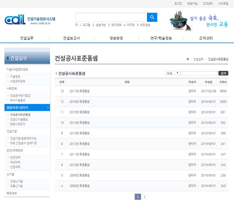Click the blue magnifier search button
The width and height of the screenshot is (234, 203).
[152, 17]
